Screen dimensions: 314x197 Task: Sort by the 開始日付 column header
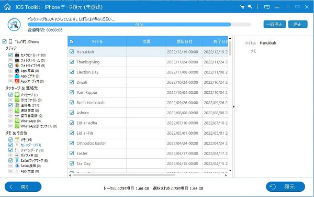pyautogui.click(x=184, y=41)
